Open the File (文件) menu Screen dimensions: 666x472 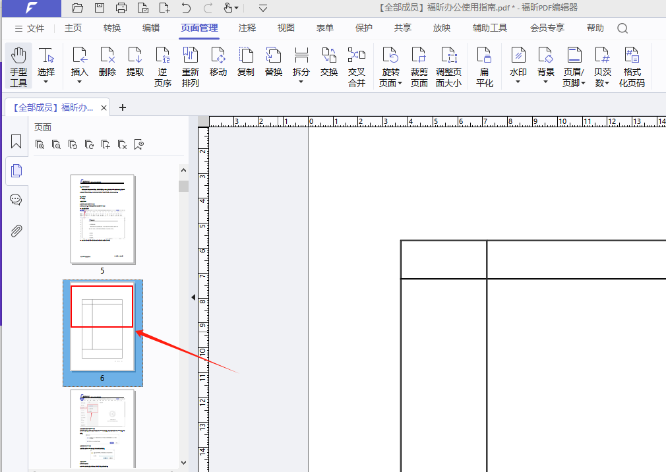click(x=30, y=28)
